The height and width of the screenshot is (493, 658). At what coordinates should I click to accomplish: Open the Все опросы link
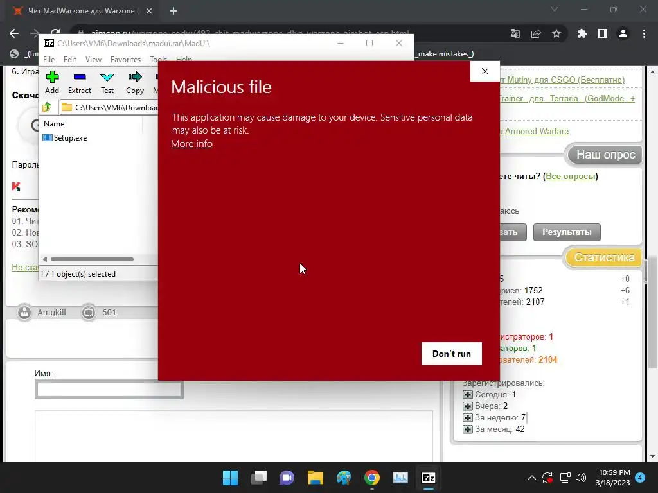coord(571,176)
